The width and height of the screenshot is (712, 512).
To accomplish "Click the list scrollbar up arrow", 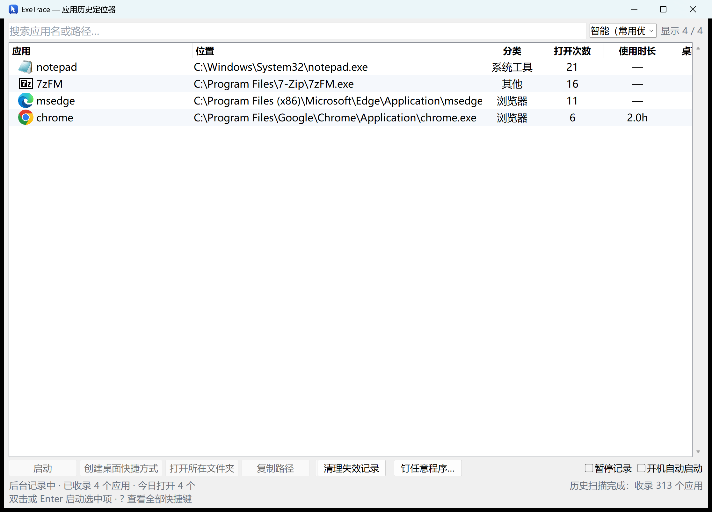I will point(698,48).
